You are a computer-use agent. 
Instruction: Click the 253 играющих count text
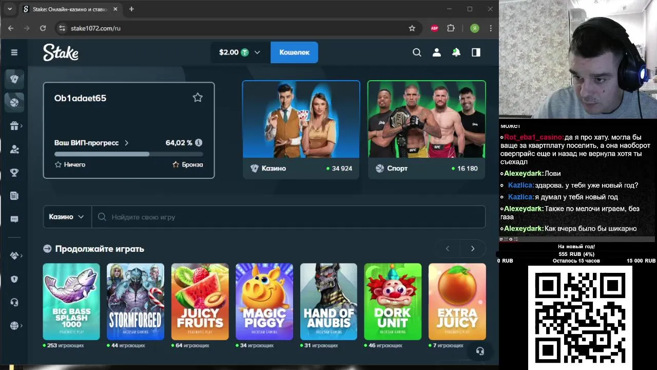tap(65, 345)
